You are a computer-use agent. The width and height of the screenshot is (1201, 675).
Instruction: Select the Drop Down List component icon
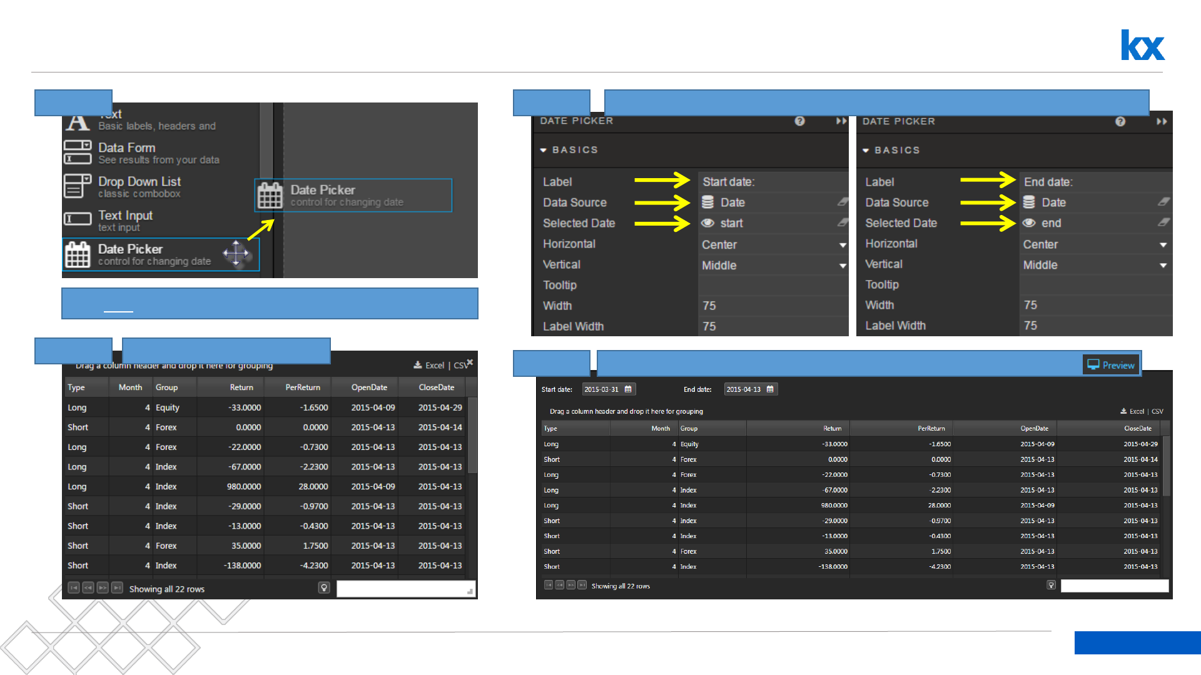click(78, 186)
